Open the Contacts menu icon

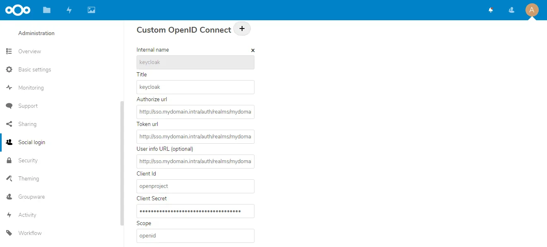click(x=511, y=10)
